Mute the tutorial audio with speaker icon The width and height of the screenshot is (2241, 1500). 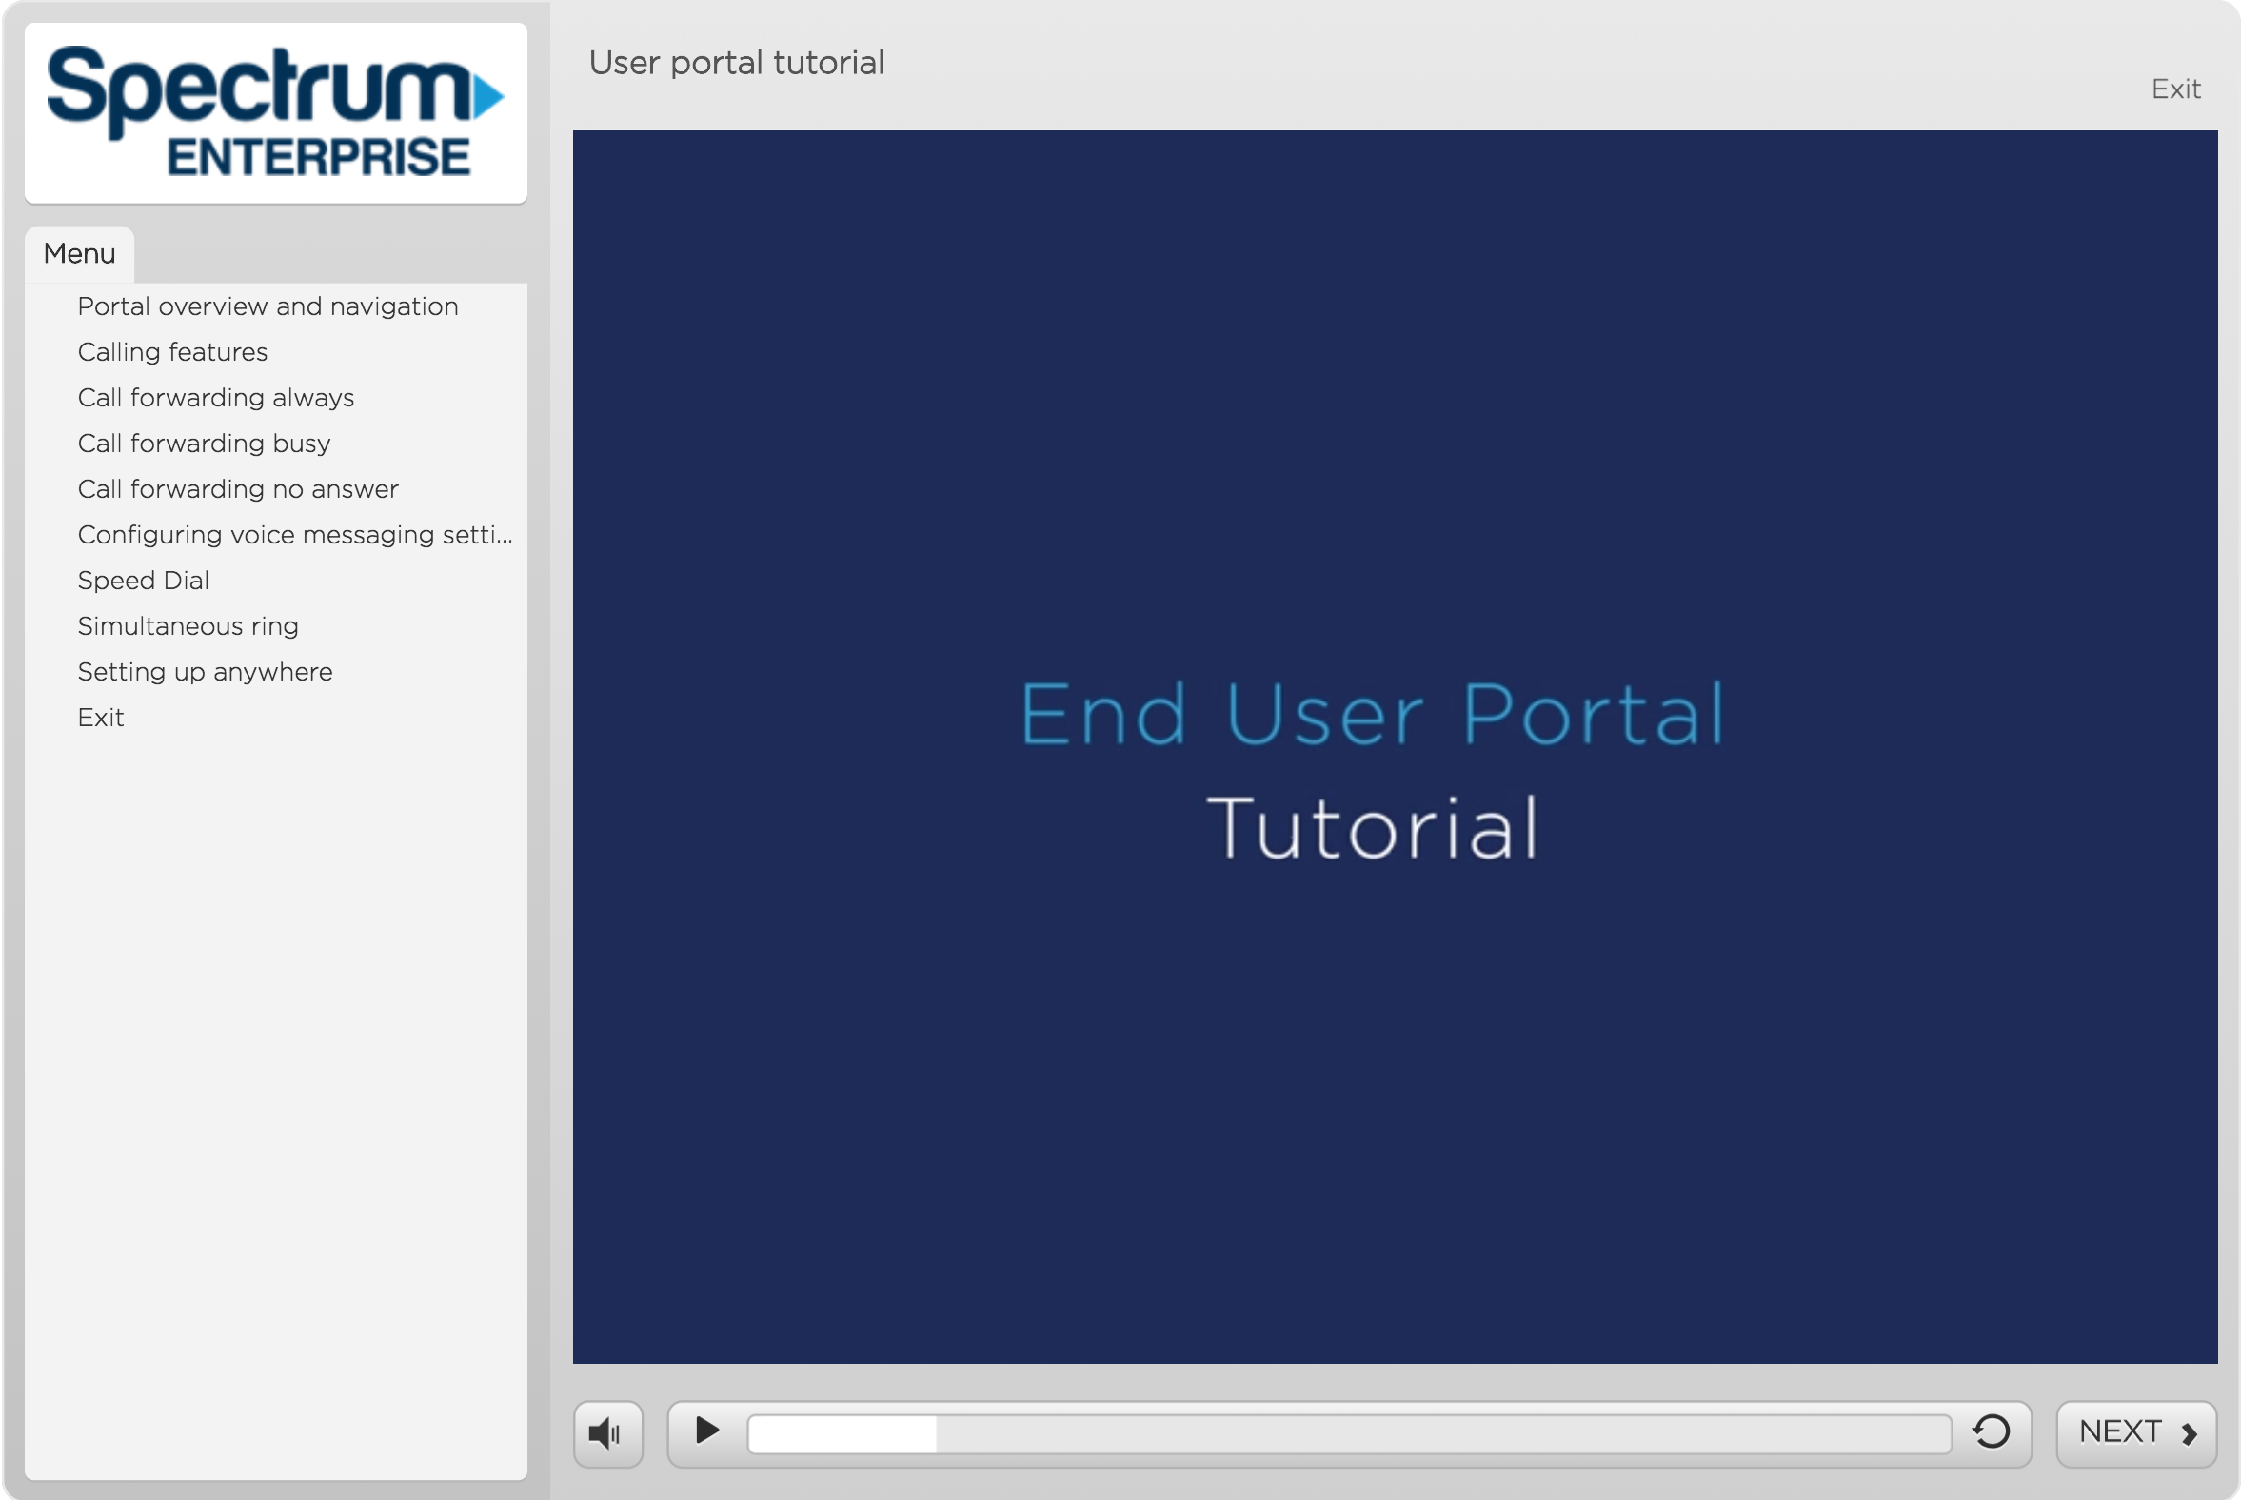click(x=607, y=1433)
